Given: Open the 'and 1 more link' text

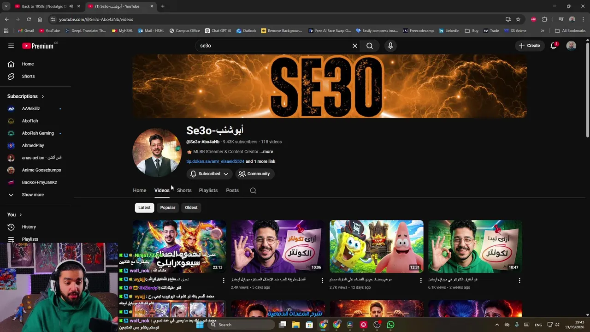Looking at the screenshot, I should pos(260,161).
